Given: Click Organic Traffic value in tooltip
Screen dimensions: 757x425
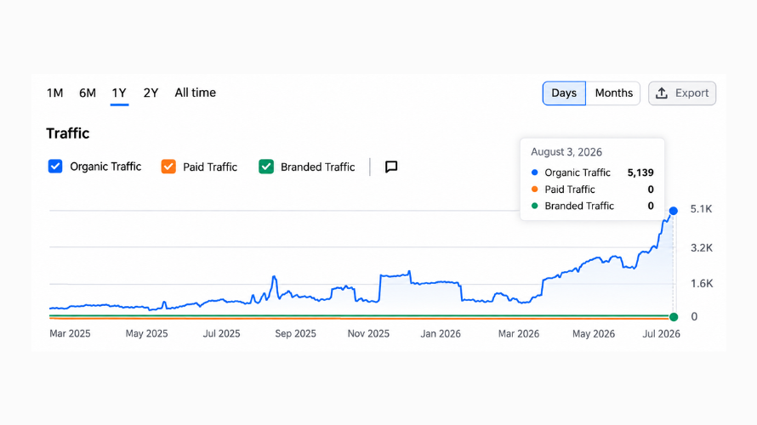Looking at the screenshot, I should pos(640,173).
